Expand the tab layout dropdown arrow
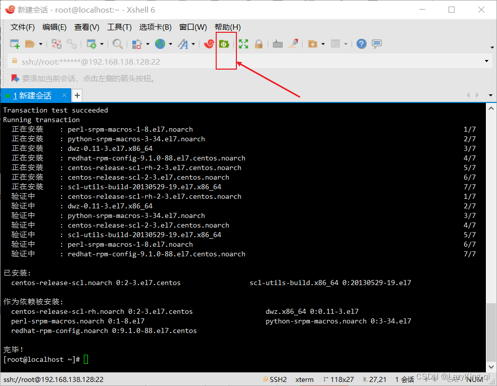Image resolution: width=497 pixels, height=386 pixels. [346, 44]
